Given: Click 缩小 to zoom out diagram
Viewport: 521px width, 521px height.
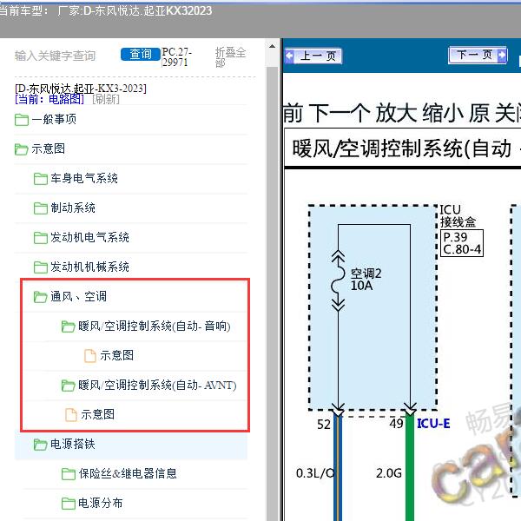Looking at the screenshot, I should pyautogui.click(x=443, y=113).
